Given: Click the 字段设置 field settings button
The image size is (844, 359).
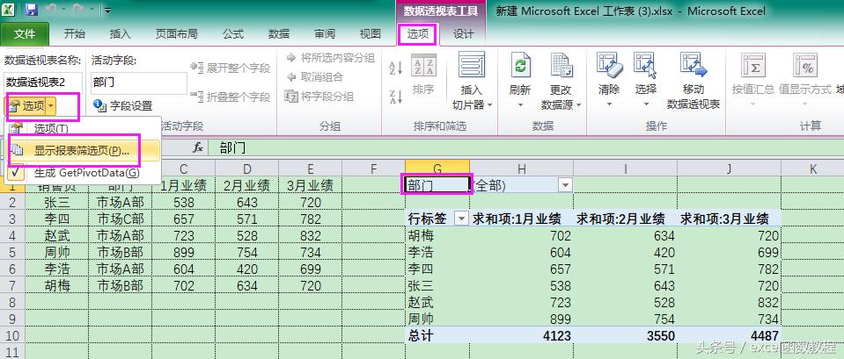Looking at the screenshot, I should pyautogui.click(x=122, y=105).
